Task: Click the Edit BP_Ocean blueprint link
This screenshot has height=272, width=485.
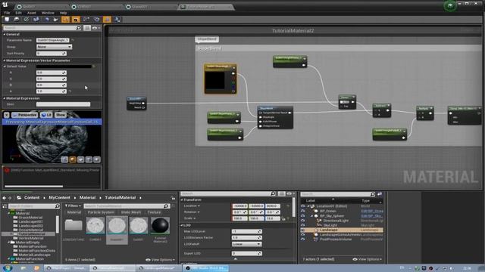Action: (x=372, y=212)
